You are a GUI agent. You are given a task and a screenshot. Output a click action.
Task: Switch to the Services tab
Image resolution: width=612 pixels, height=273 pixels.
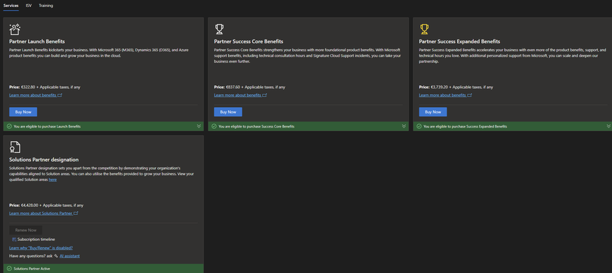(11, 5)
